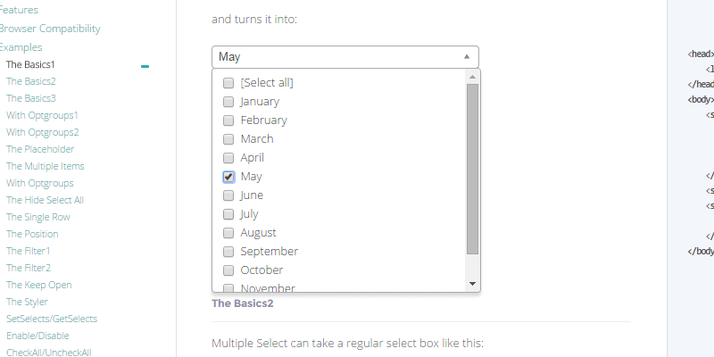The height and width of the screenshot is (357, 714).
Task: Jump to The Styler example
Action: coord(27,302)
